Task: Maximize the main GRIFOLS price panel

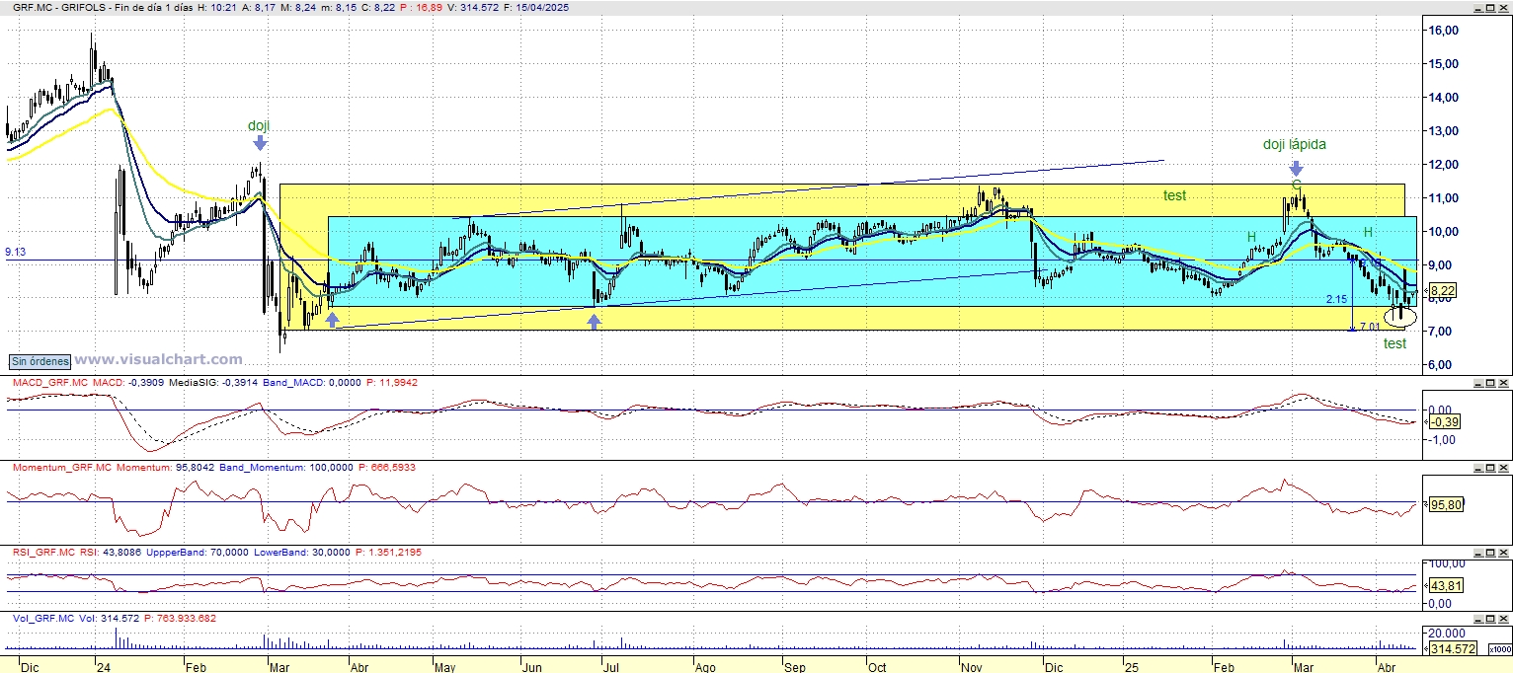Action: pos(1489,7)
